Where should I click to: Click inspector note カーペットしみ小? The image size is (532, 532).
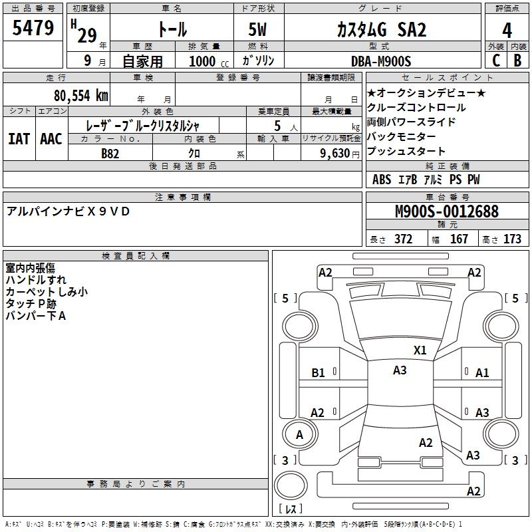[x=47, y=292]
